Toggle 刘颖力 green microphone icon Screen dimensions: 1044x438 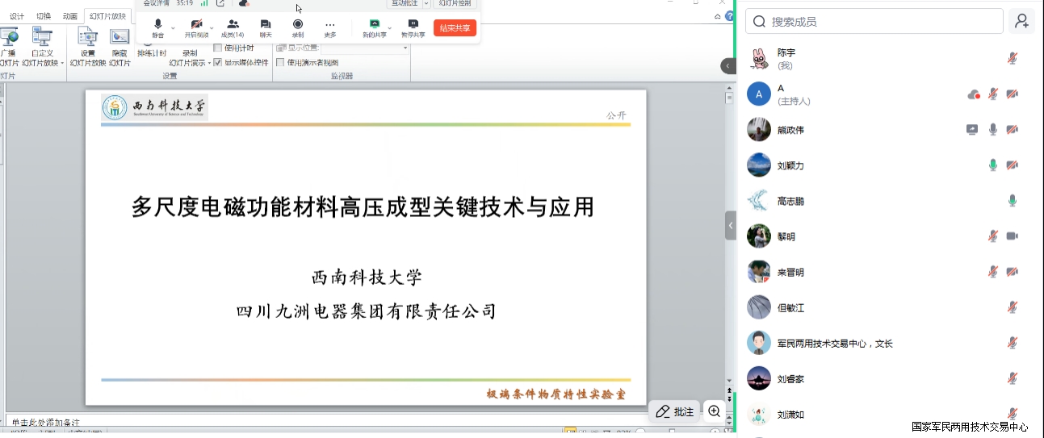pyautogui.click(x=993, y=165)
